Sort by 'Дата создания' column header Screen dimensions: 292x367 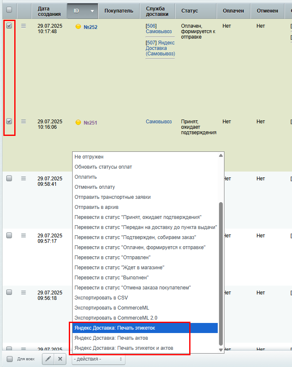click(49, 11)
